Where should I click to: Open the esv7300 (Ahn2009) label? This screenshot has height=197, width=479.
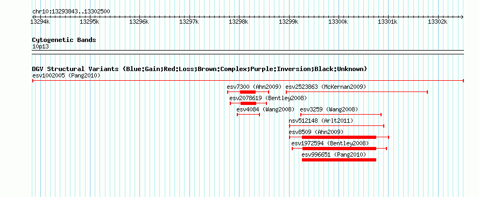click(x=254, y=87)
